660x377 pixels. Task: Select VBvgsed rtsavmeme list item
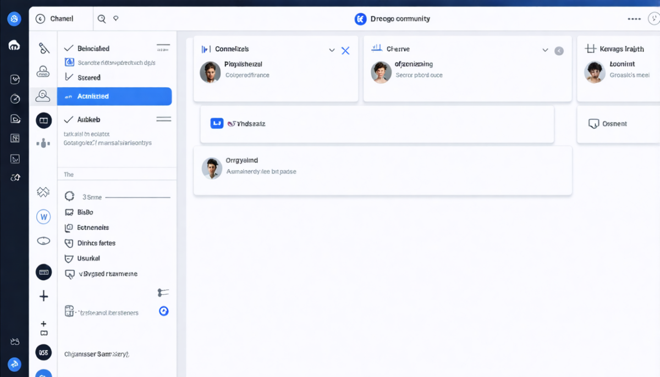click(108, 274)
